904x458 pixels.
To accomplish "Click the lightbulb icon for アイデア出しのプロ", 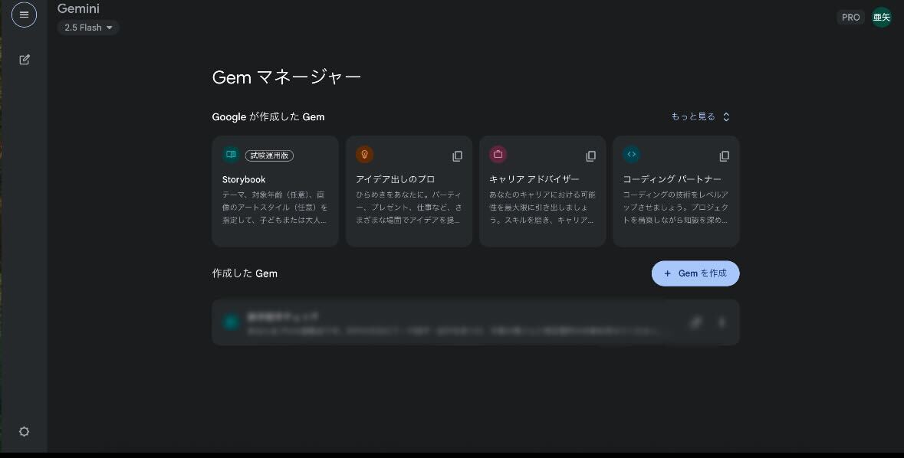I will [364, 155].
